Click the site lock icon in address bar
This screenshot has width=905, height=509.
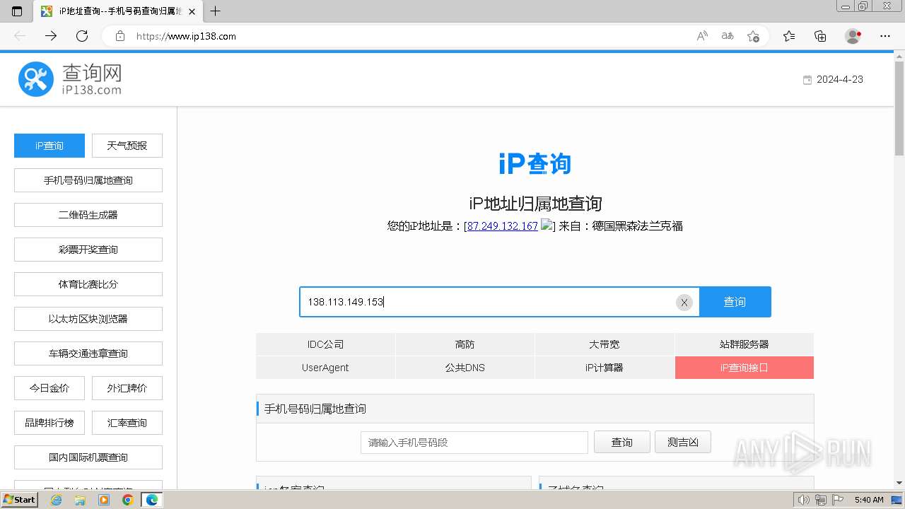120,36
